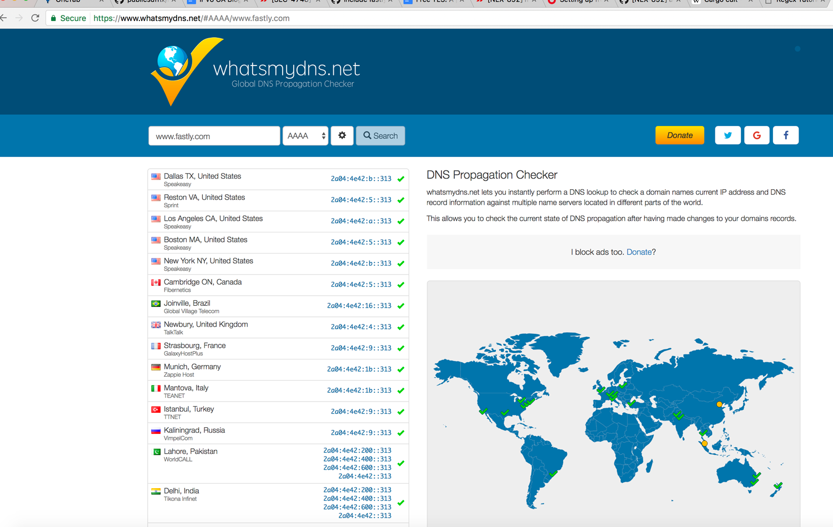Click Newbury IP 2a04:4e42:4::313

(361, 327)
